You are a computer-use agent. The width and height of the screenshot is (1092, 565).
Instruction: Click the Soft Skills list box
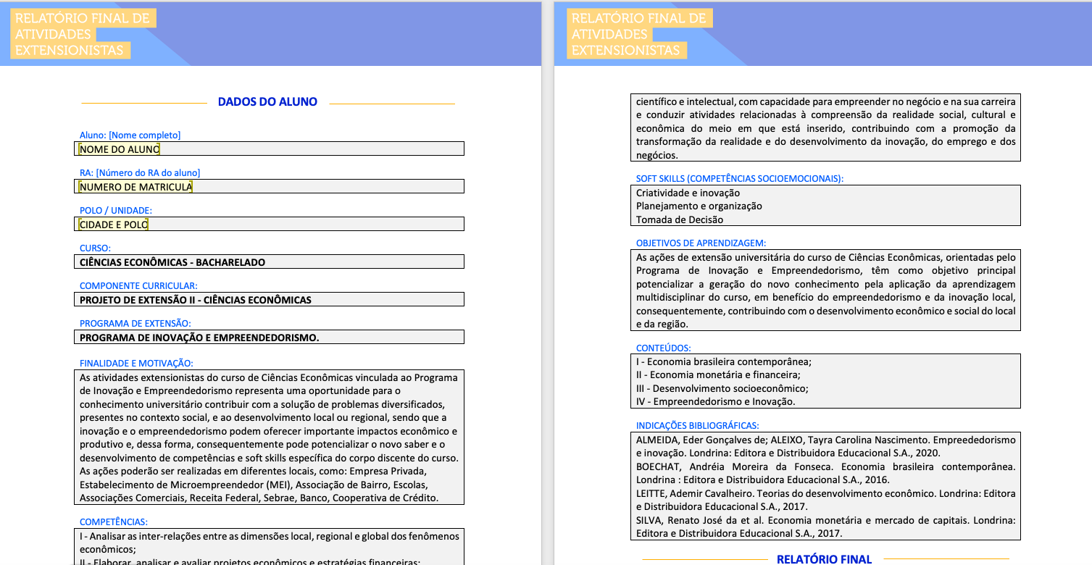point(826,206)
